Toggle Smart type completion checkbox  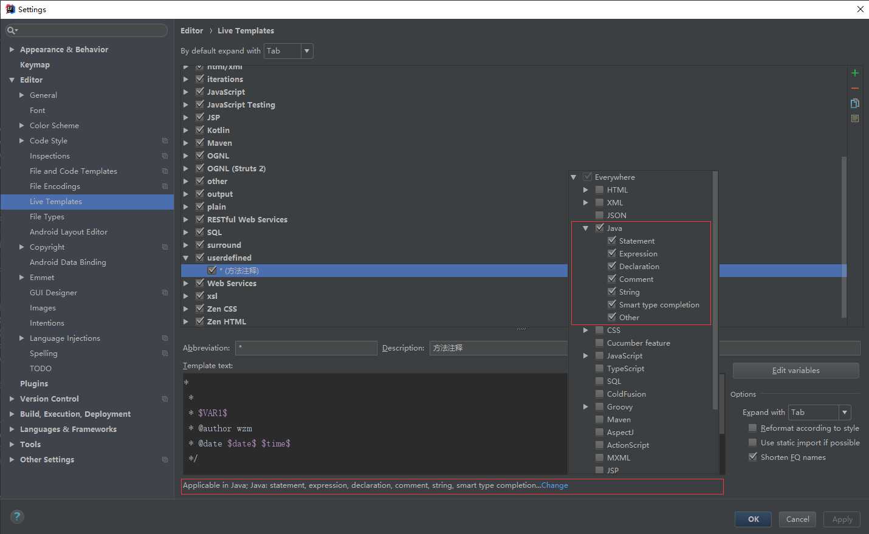(612, 304)
